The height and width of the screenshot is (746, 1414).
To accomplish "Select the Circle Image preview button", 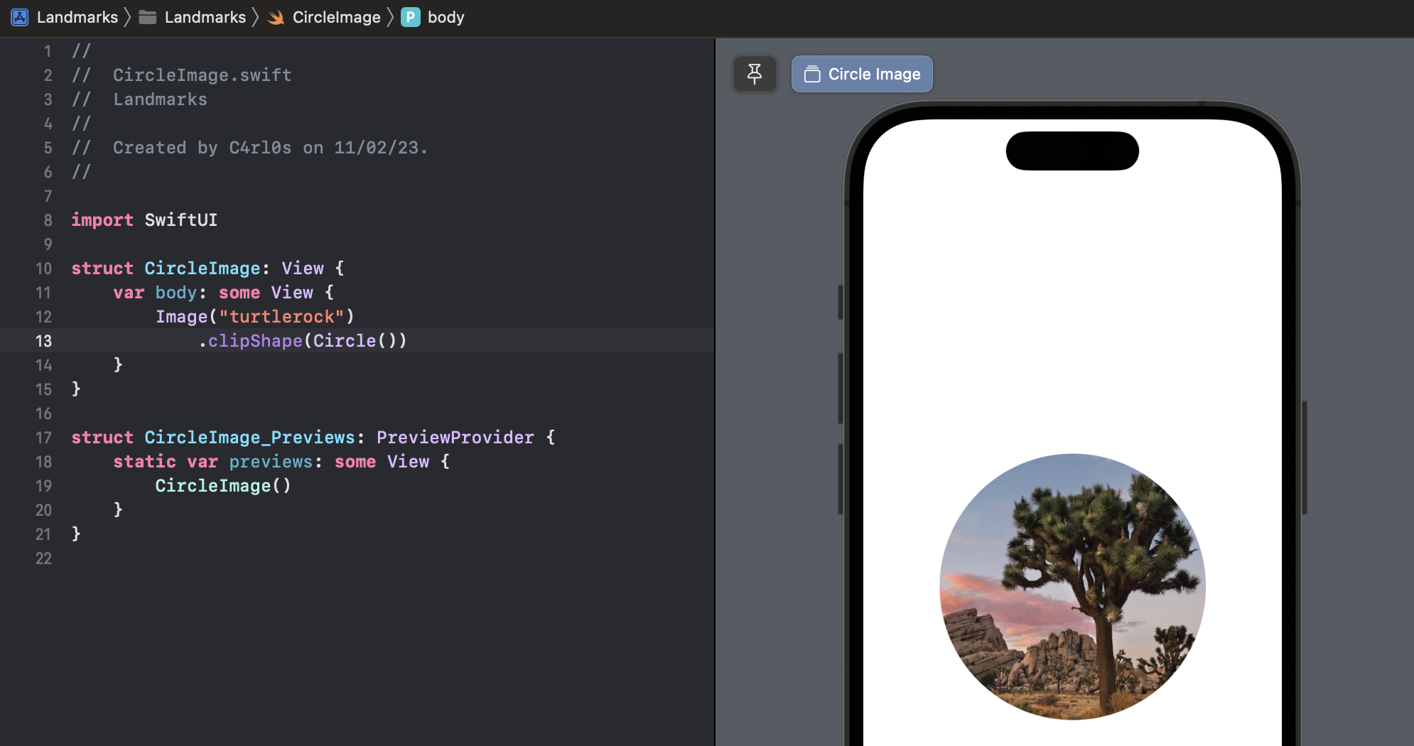I will (862, 74).
